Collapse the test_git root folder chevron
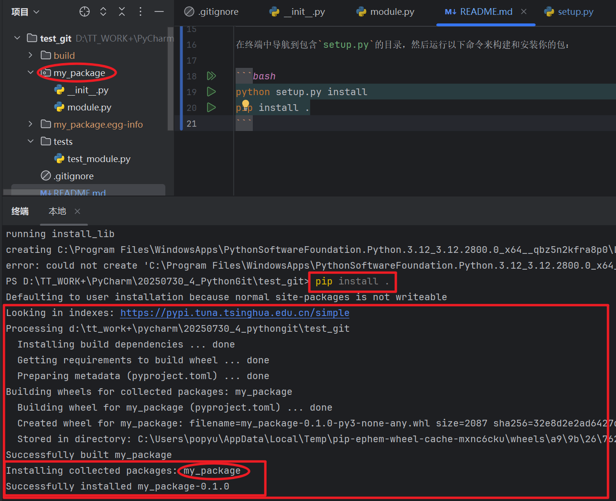Image resolution: width=616 pixels, height=501 pixels. point(17,38)
